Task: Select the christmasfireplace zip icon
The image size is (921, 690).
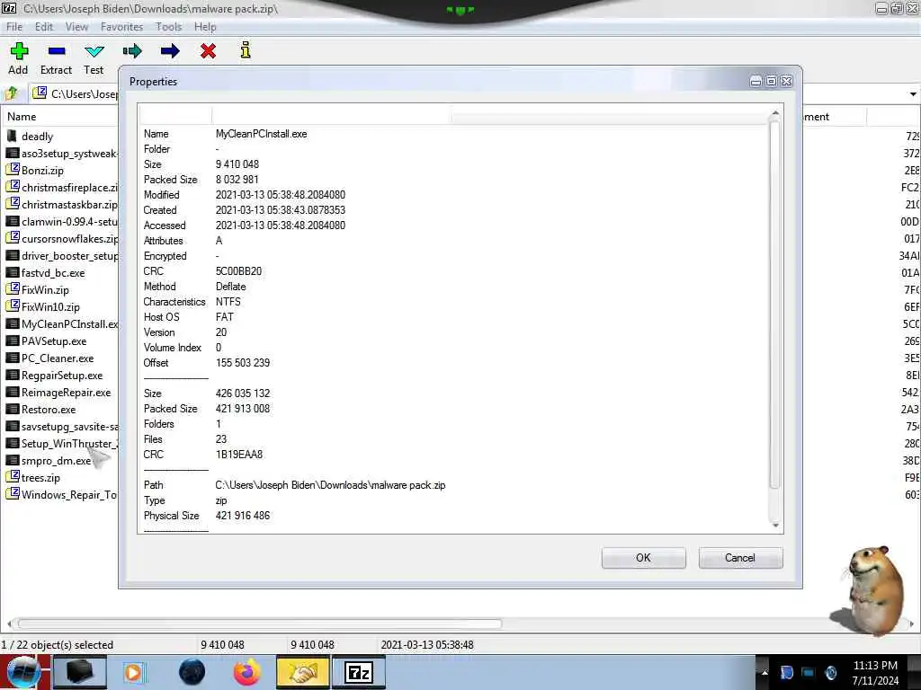Action: coord(13,187)
